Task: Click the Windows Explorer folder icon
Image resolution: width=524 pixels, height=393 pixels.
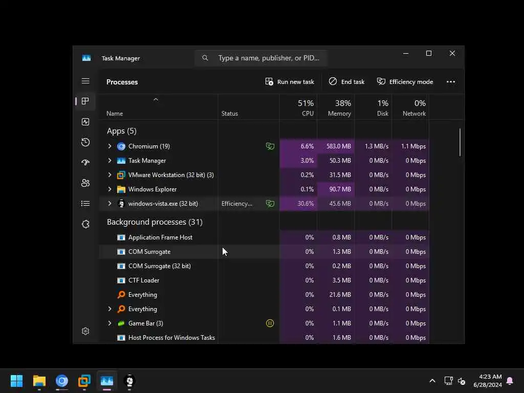Action: pyautogui.click(x=121, y=189)
